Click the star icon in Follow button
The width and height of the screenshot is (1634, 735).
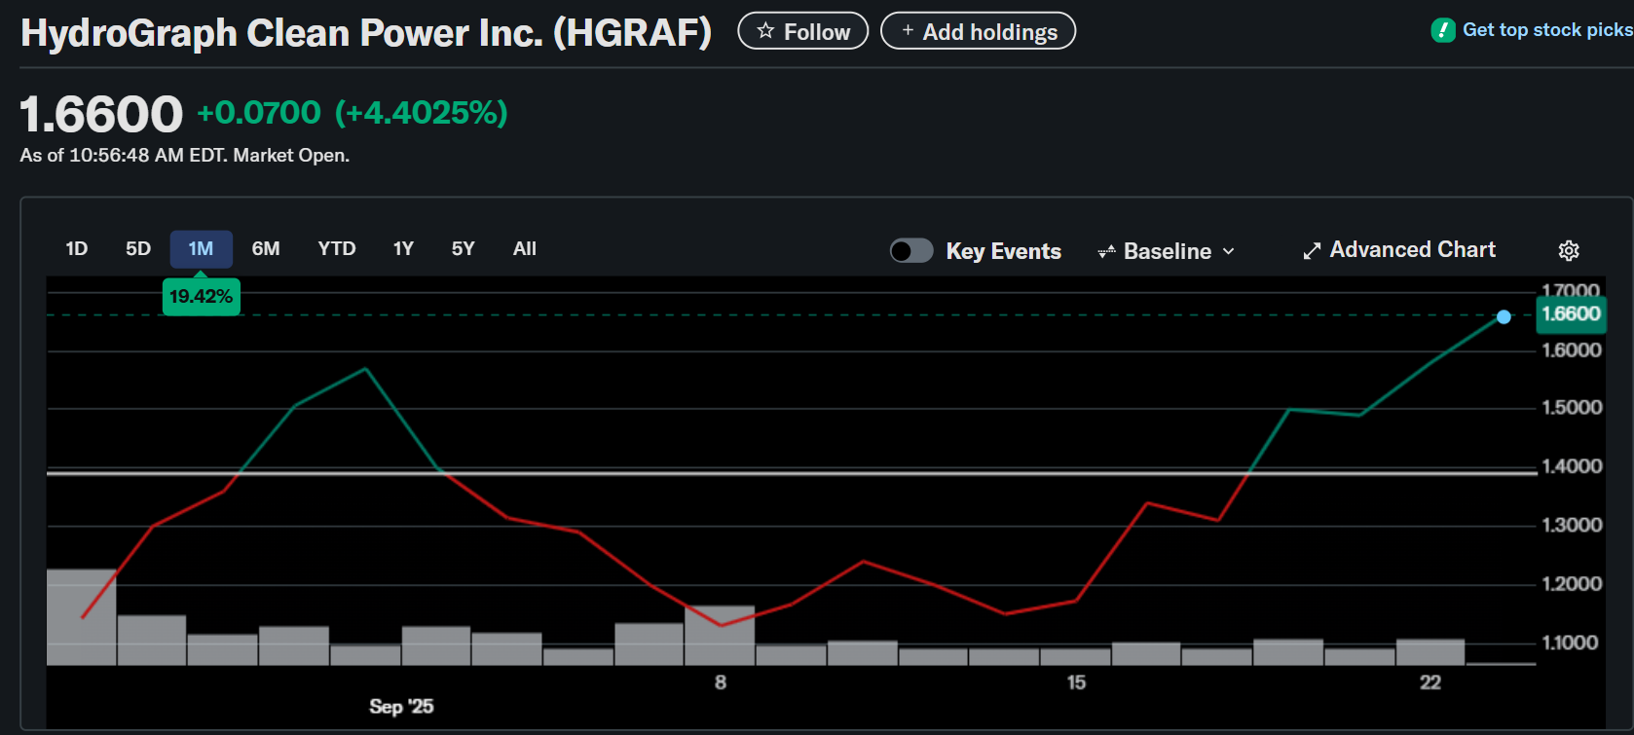click(x=765, y=31)
